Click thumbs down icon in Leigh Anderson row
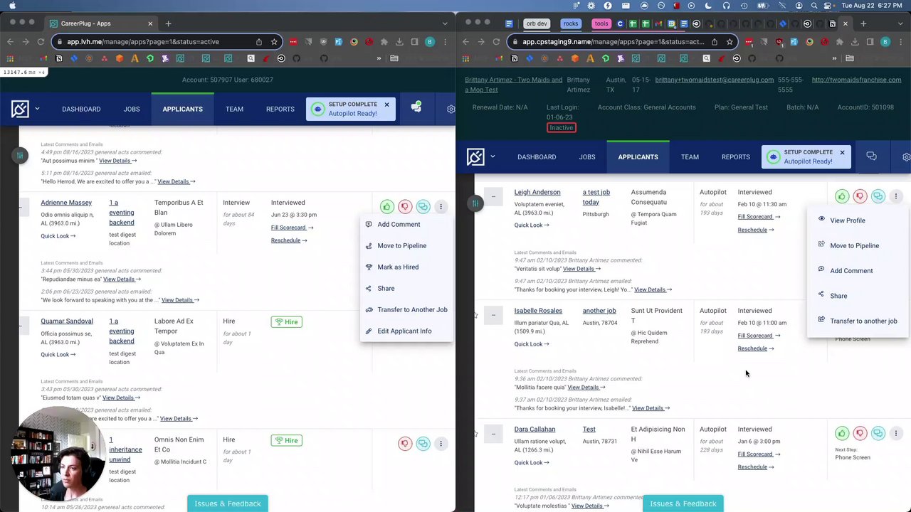This screenshot has height=512, width=911. pyautogui.click(x=860, y=196)
